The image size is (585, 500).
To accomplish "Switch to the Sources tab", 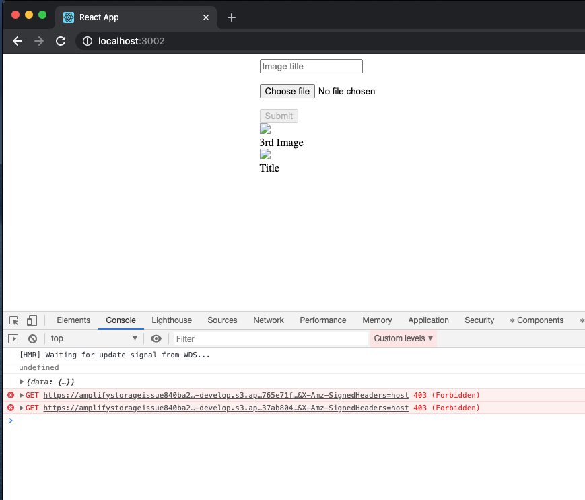I will [x=222, y=320].
